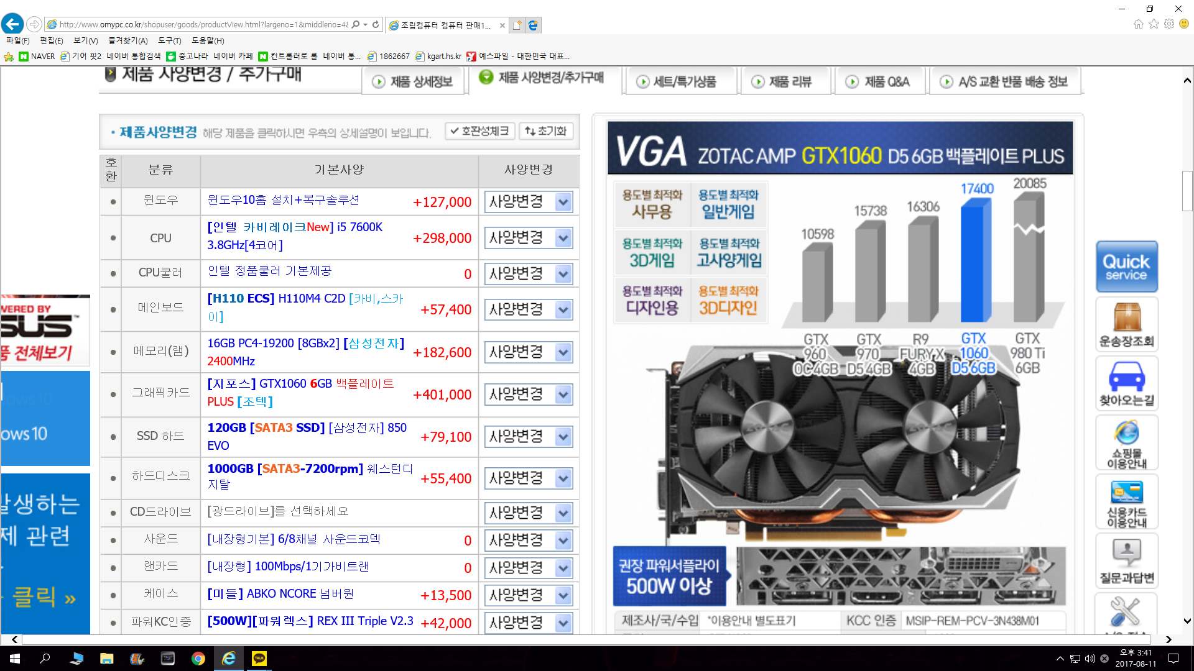Click the browser Home icon
Screen dimensions: 1194x671
pos(1138,24)
